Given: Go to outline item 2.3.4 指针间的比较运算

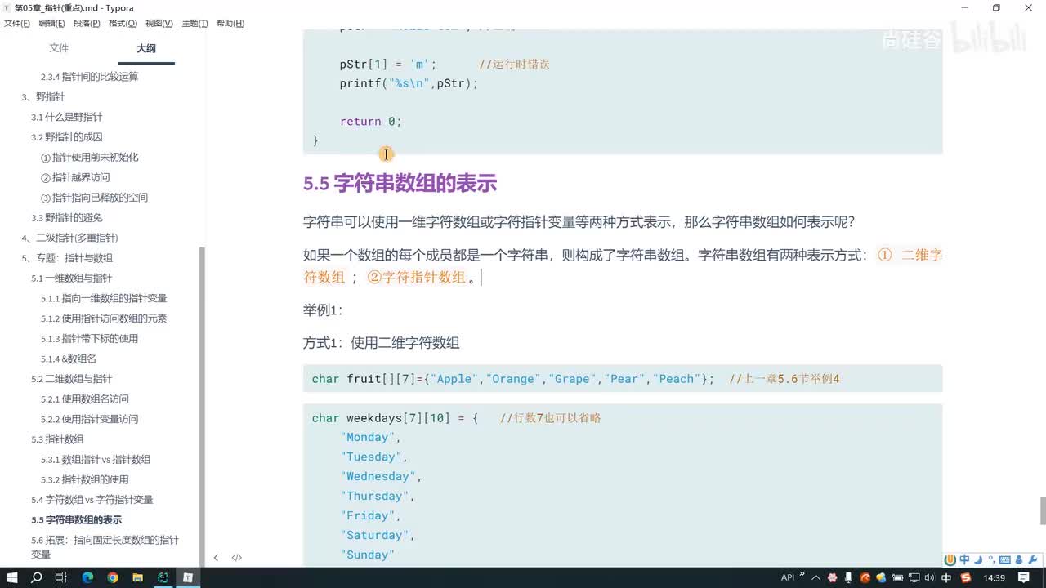Looking at the screenshot, I should (89, 77).
